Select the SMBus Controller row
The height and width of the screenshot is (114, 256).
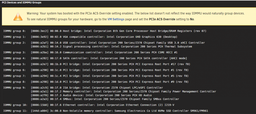(x=105, y=99)
